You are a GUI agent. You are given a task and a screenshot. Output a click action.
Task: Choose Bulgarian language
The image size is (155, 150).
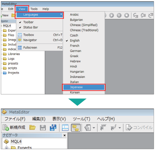(x=84, y=20)
